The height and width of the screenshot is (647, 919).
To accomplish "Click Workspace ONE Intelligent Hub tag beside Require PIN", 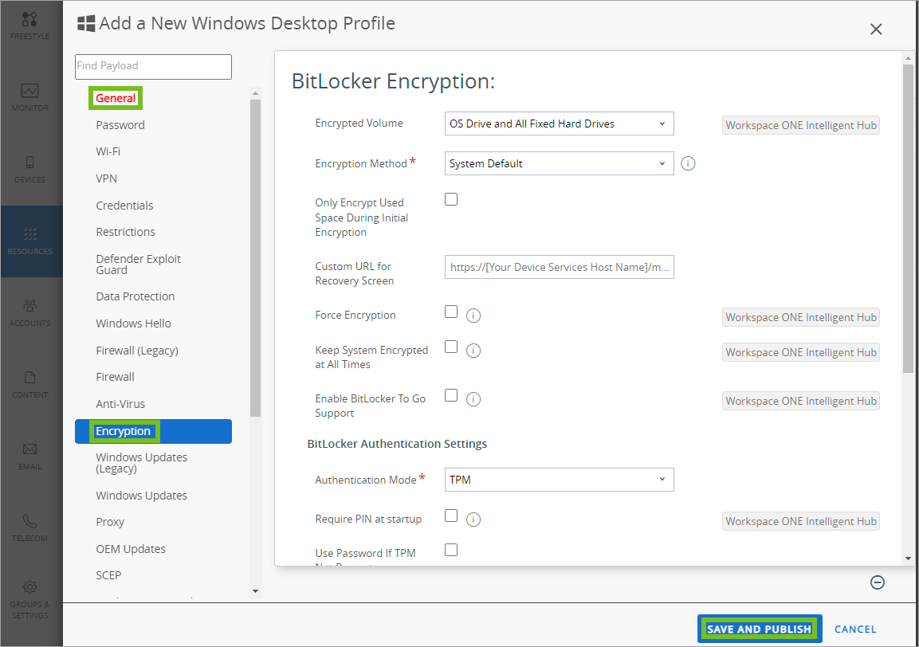I will 800,521.
